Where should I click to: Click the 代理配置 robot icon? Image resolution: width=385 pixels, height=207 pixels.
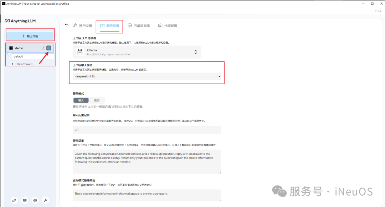click(160, 26)
